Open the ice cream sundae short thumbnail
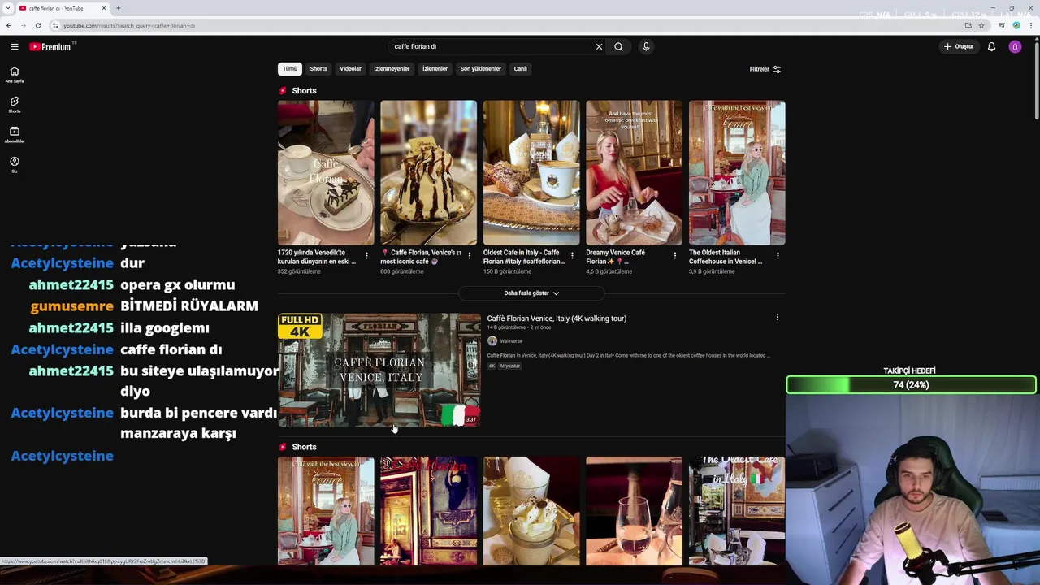Viewport: 1040px width, 585px height. [x=428, y=172]
